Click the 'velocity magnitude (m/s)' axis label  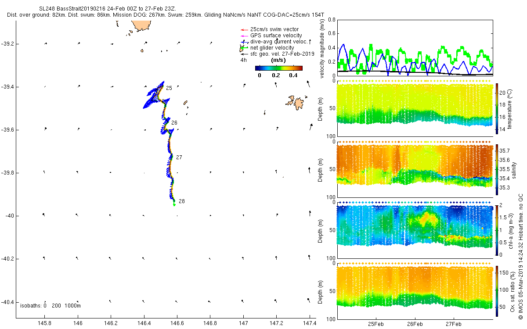[x=322, y=48]
